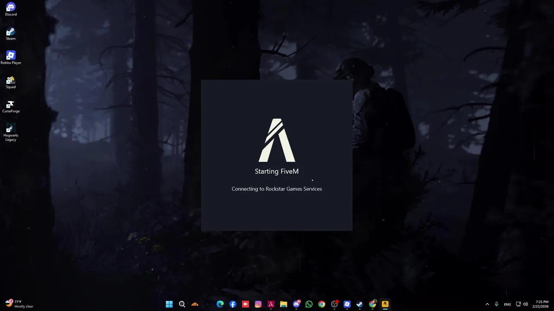Screen dimensions: 554x311
Task: Open the CurseForge desktop shortcut
Action: point(11,106)
